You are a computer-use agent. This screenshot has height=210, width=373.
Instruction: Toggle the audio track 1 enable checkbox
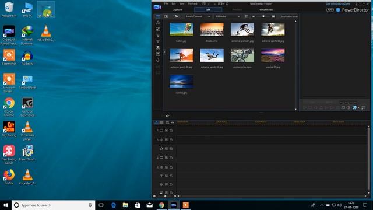coord(166,140)
